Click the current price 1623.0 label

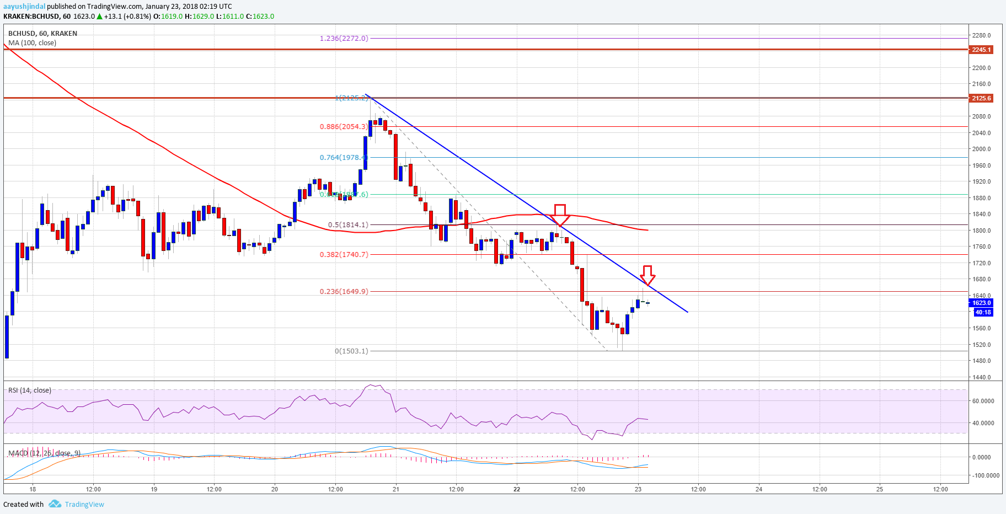[x=981, y=303]
